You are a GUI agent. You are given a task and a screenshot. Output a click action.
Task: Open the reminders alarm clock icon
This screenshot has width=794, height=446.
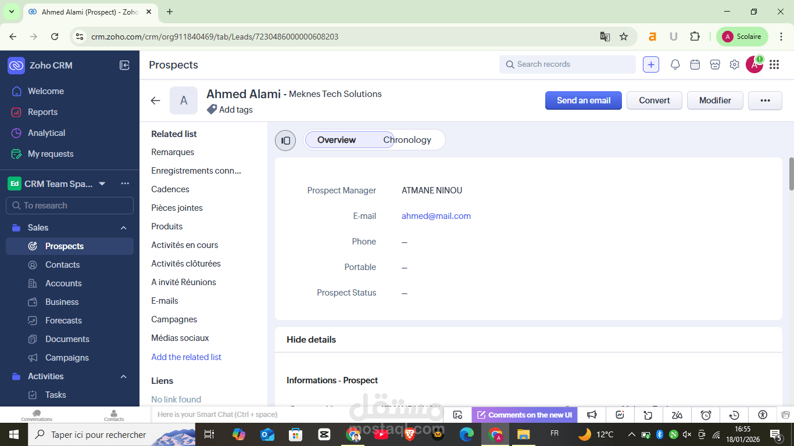tap(706, 414)
